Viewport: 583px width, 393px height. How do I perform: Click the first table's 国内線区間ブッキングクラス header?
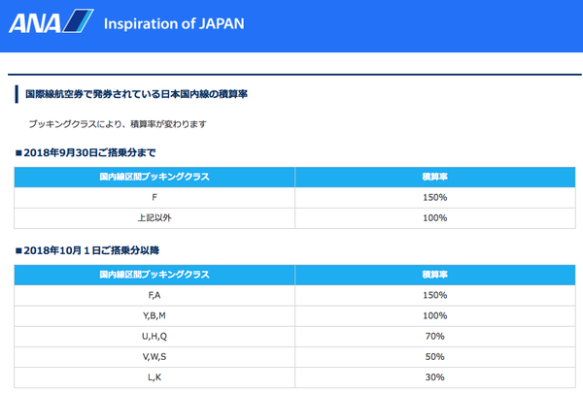click(x=154, y=178)
